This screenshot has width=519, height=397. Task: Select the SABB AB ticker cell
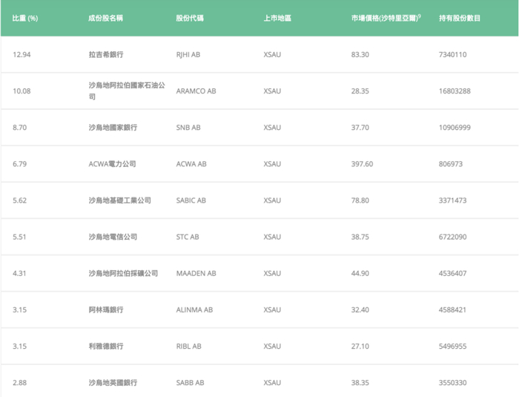(190, 383)
